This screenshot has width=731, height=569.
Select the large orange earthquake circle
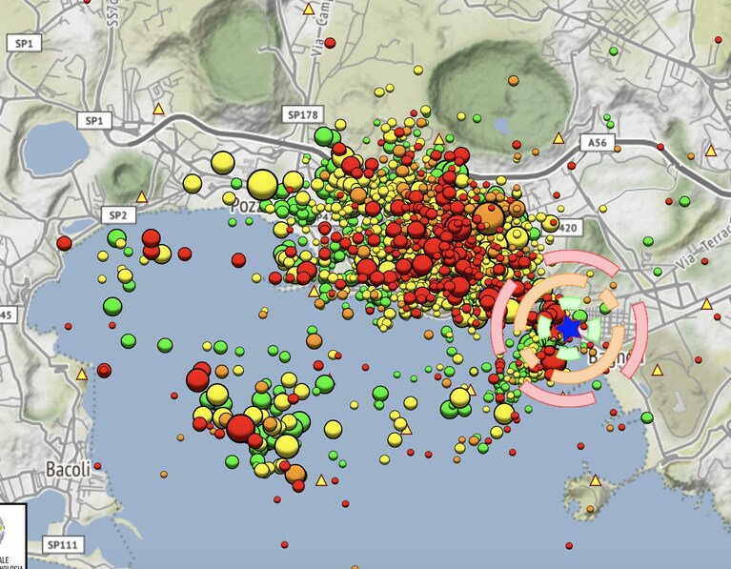coord(489,218)
